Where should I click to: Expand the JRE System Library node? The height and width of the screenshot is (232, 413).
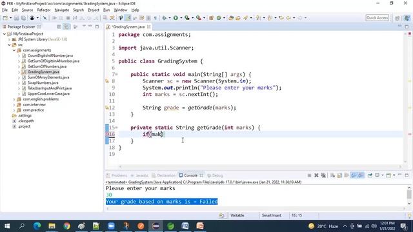point(9,39)
